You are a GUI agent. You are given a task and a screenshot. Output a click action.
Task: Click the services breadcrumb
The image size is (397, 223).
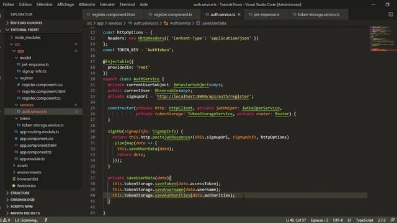point(115,23)
